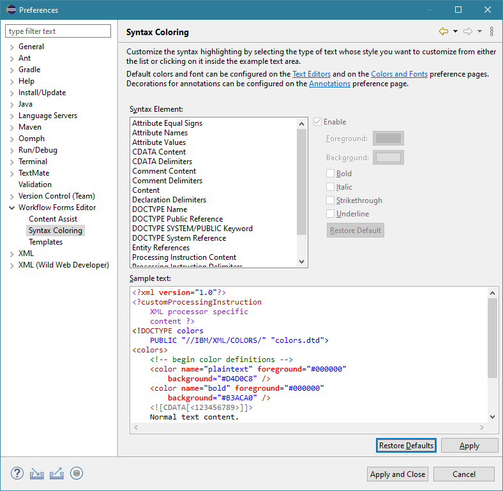Select Content Assist preference page
The height and width of the screenshot is (491, 503).
click(x=53, y=219)
